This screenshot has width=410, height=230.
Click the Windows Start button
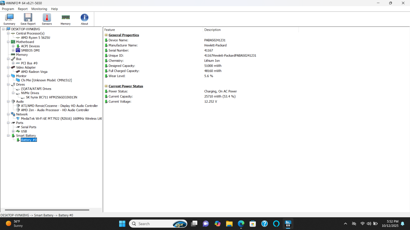122,224
